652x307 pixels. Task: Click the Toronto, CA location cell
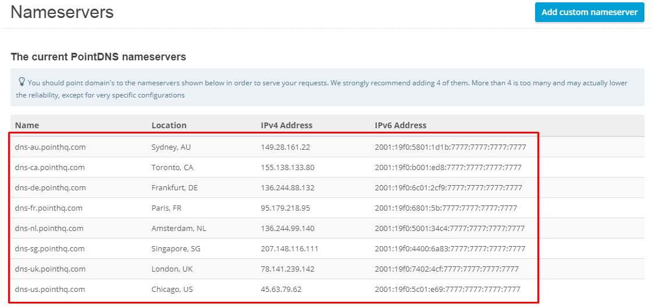click(172, 167)
